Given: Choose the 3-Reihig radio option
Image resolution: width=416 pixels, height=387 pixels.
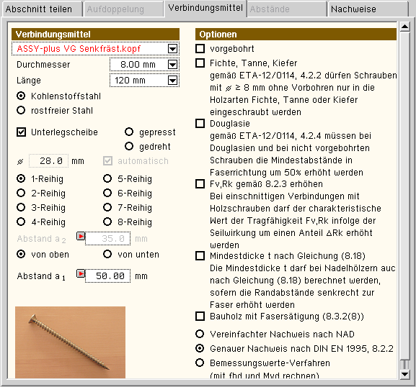Looking at the screenshot, I should tap(21, 207).
